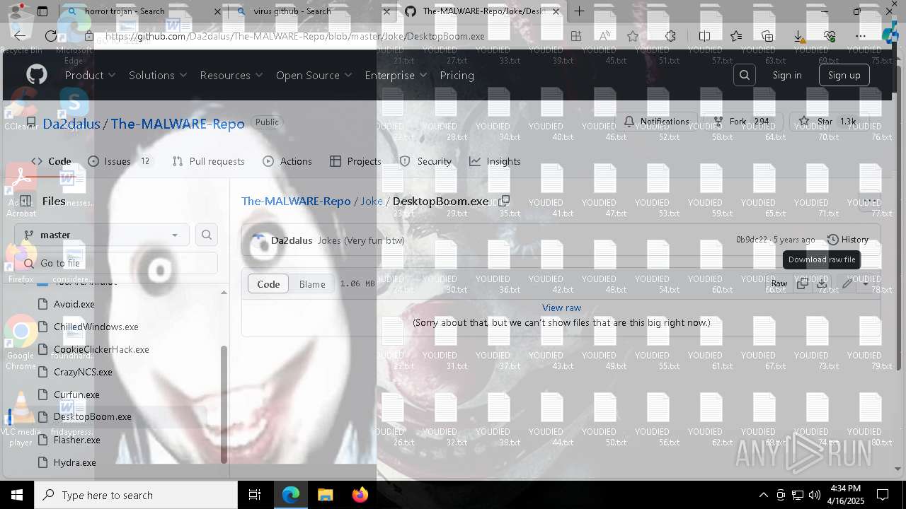
Task: Click the Windows Start button
Action: [17, 495]
